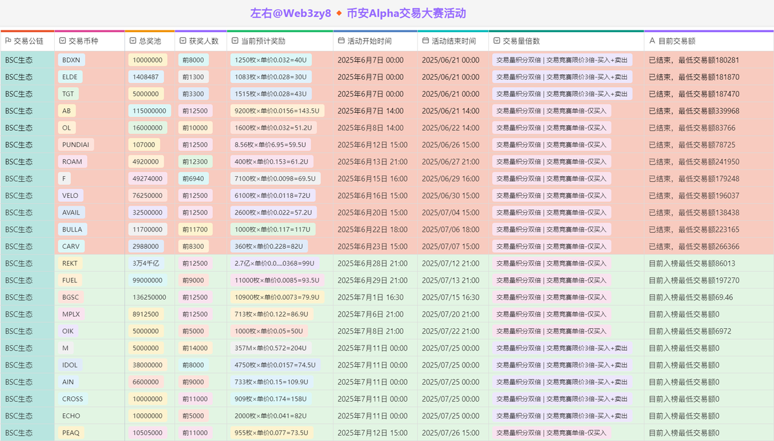Click prize pool value 115000000
The image size is (774, 441).
(150, 111)
